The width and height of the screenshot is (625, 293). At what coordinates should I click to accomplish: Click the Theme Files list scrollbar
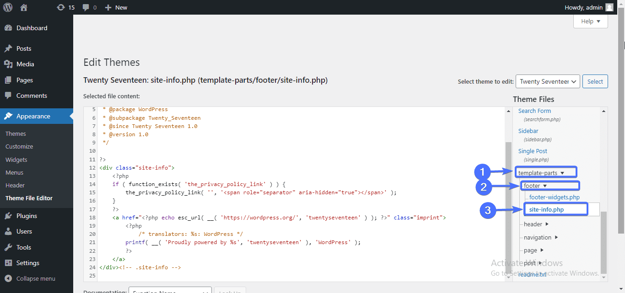coord(604,242)
